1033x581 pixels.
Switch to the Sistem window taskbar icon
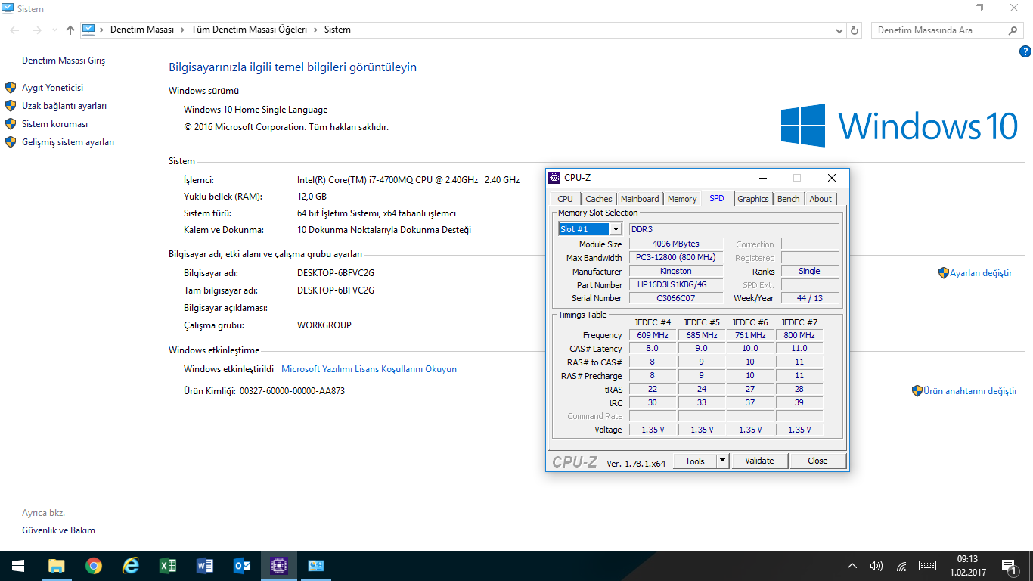pyautogui.click(x=316, y=566)
